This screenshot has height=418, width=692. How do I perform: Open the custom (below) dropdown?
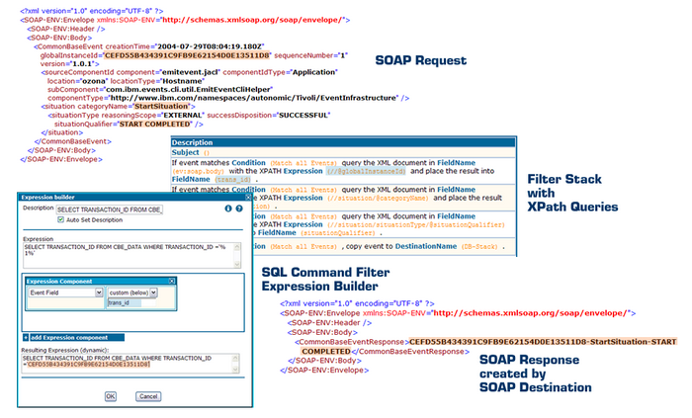tap(153, 293)
